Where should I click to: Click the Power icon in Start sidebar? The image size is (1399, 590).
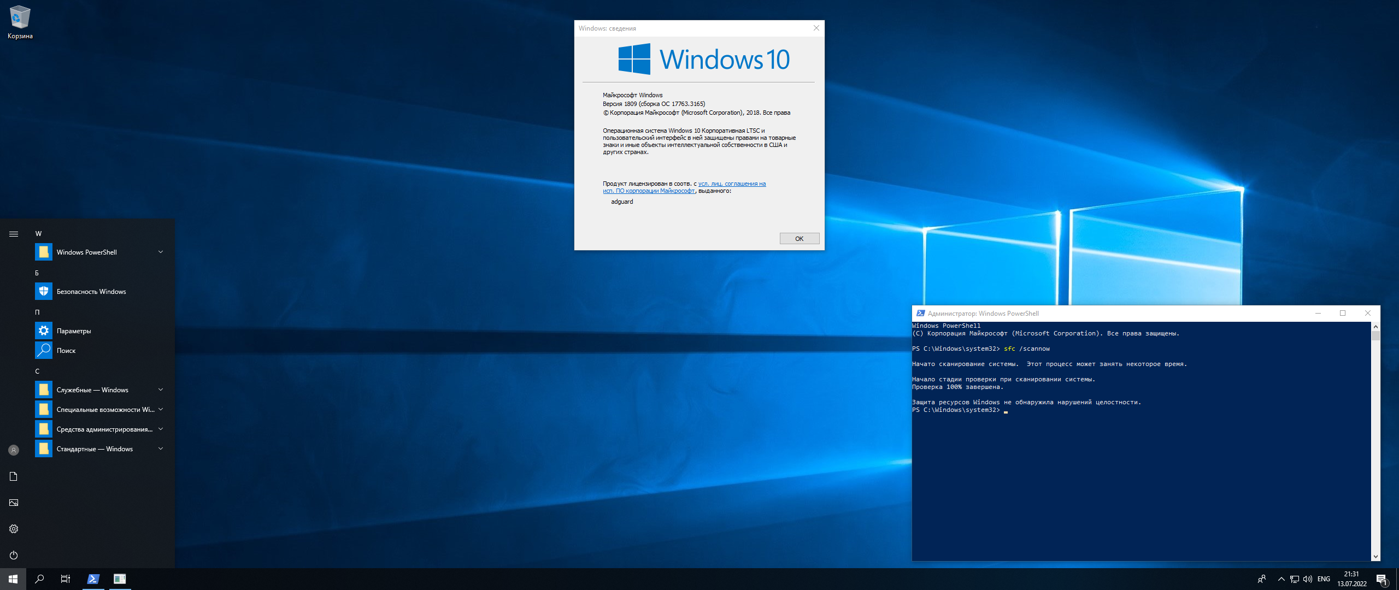(x=14, y=555)
